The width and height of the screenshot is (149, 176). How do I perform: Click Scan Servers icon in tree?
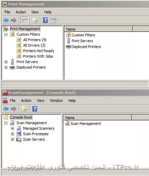pos(19,139)
